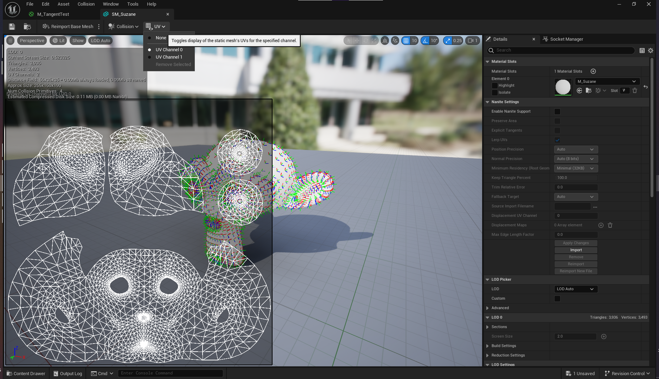The width and height of the screenshot is (659, 379).
Task: Toggle scale snapping icon
Action: (x=448, y=41)
